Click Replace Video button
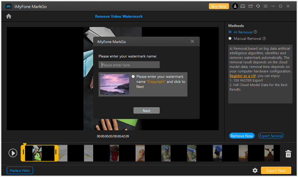 pos(20,170)
